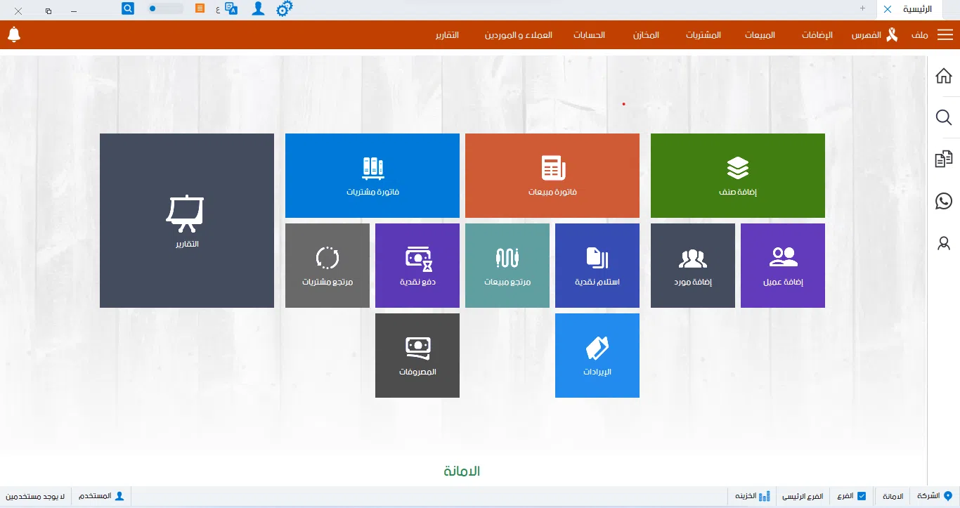Toggle the الفرع checkbox in status bar

pos(862,496)
